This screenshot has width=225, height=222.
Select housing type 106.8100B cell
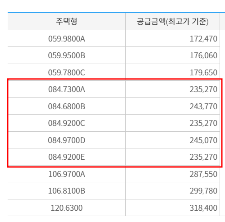click(x=67, y=191)
